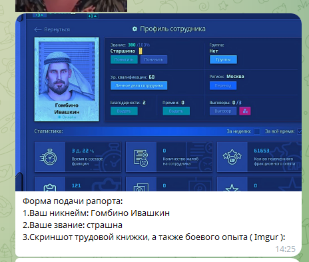Tick the За неделю checkbox
This screenshot has width=309, height=262.
257,131
